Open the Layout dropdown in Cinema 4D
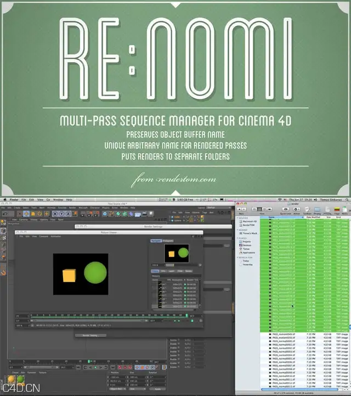351x396 pixels. click(219, 208)
